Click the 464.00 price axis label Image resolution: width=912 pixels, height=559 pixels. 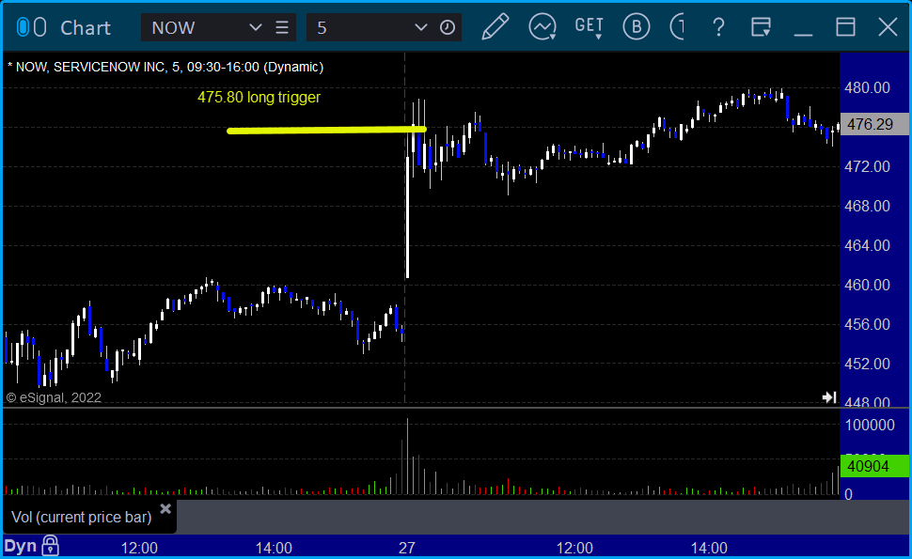click(867, 245)
